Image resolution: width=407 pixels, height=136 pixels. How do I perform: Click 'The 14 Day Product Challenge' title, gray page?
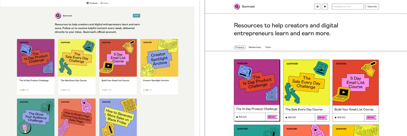pos(34,80)
